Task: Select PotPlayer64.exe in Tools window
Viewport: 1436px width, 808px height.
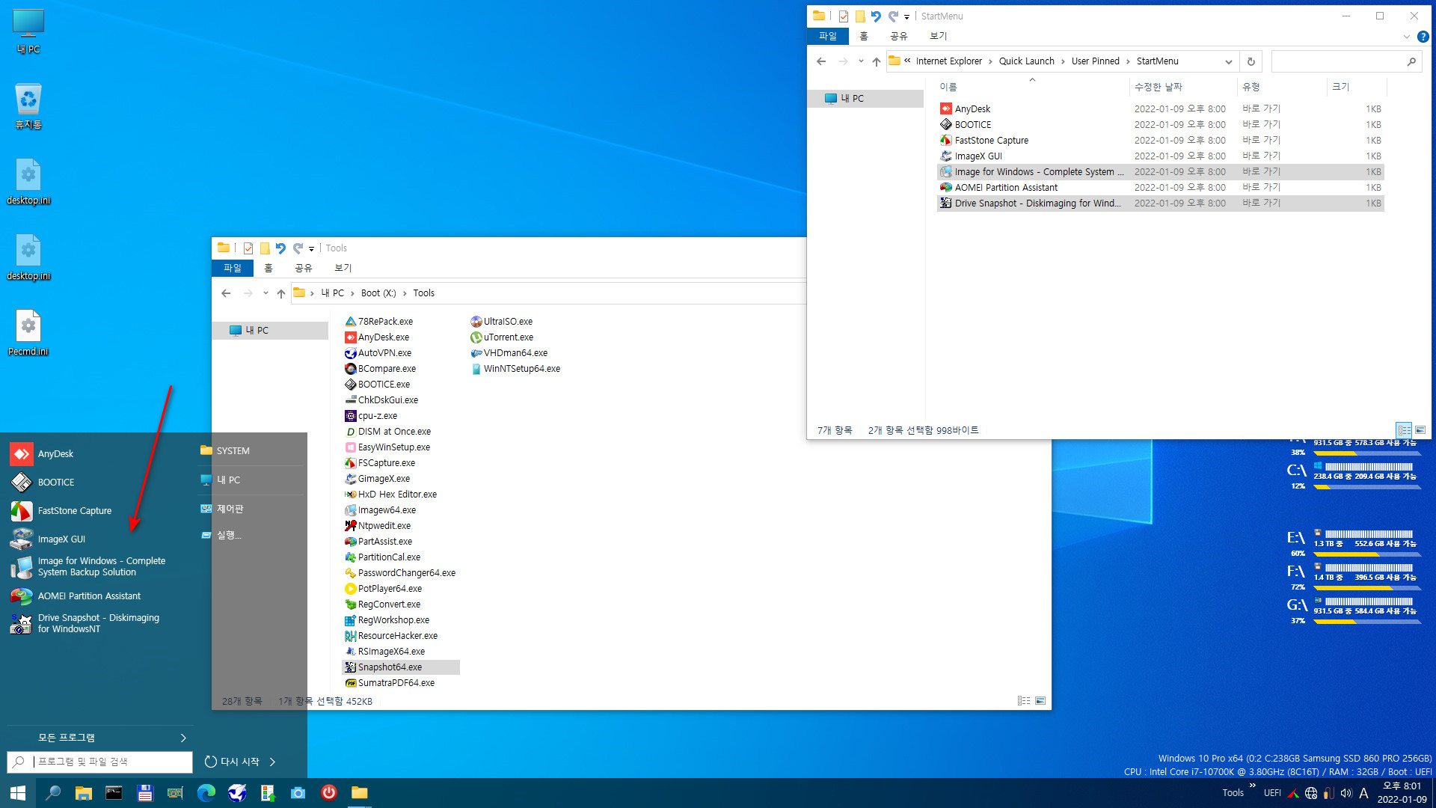Action: 384,589
